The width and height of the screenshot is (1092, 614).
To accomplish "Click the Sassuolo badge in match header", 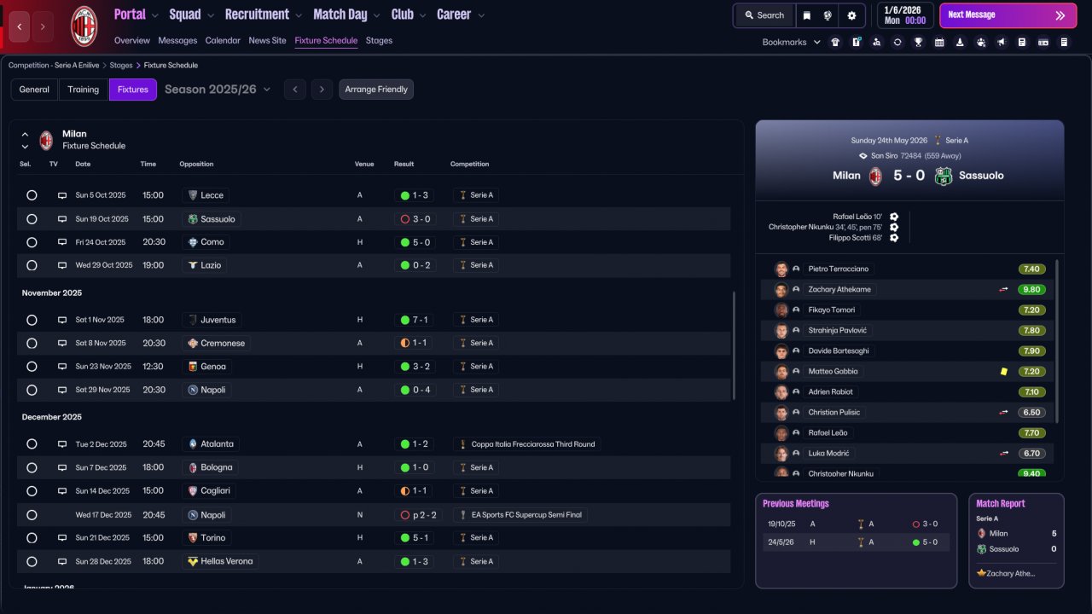I will pos(944,176).
